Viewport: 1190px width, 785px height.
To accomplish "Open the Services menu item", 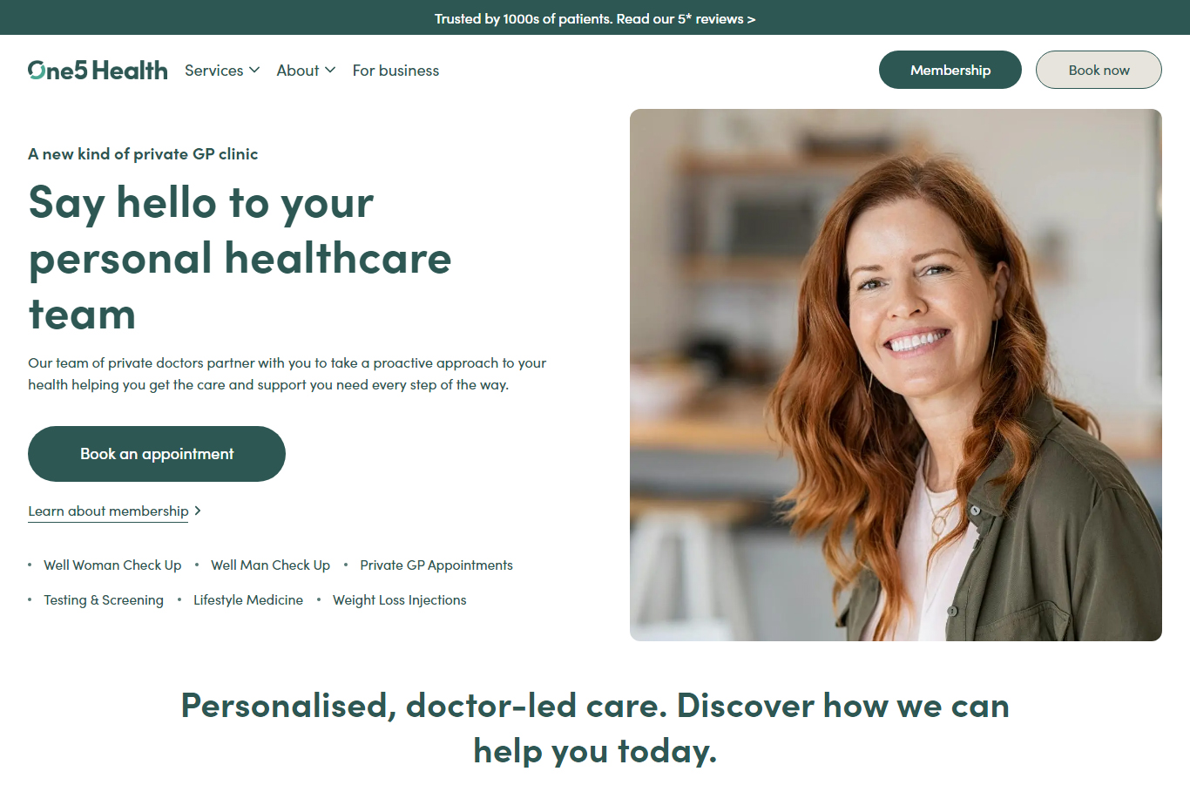I will pos(214,71).
